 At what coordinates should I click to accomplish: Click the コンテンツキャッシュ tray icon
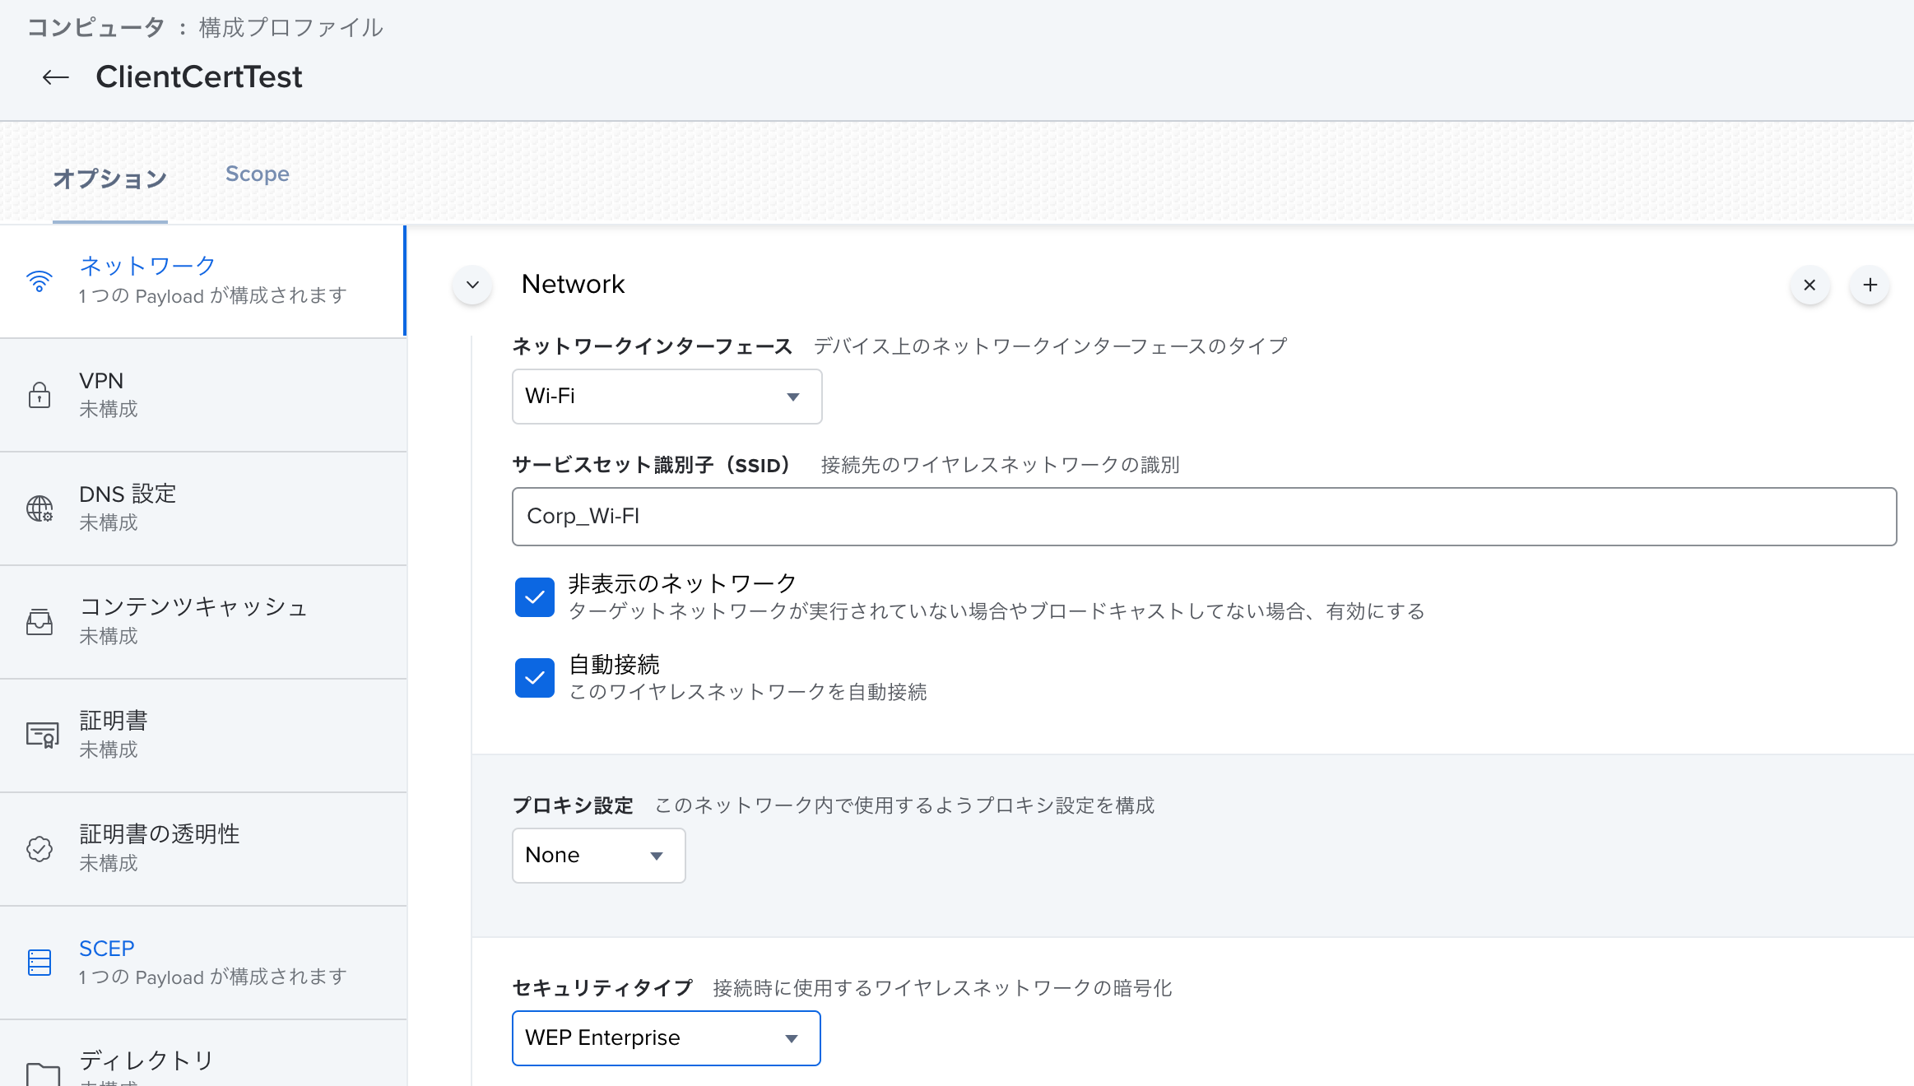(x=39, y=622)
